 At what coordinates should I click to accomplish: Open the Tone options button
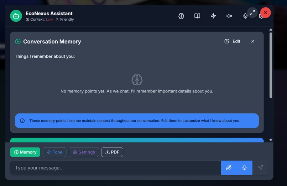(54, 152)
